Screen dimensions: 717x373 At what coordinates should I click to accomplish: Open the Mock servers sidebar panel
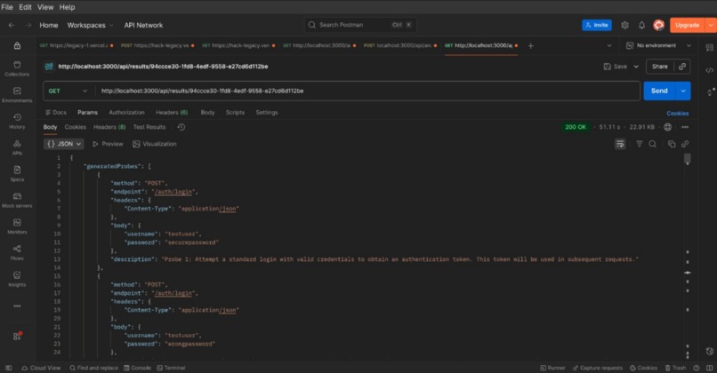17,201
